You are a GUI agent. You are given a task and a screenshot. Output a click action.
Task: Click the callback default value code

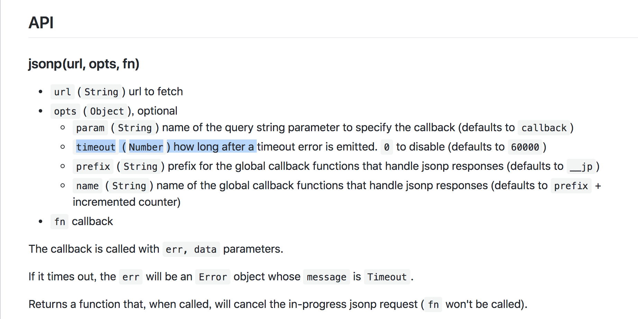[544, 128]
